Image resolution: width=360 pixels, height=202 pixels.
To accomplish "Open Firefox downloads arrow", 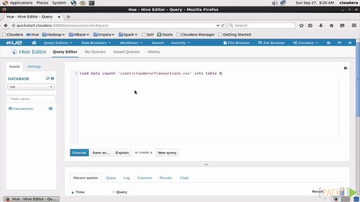I will pos(321,25).
